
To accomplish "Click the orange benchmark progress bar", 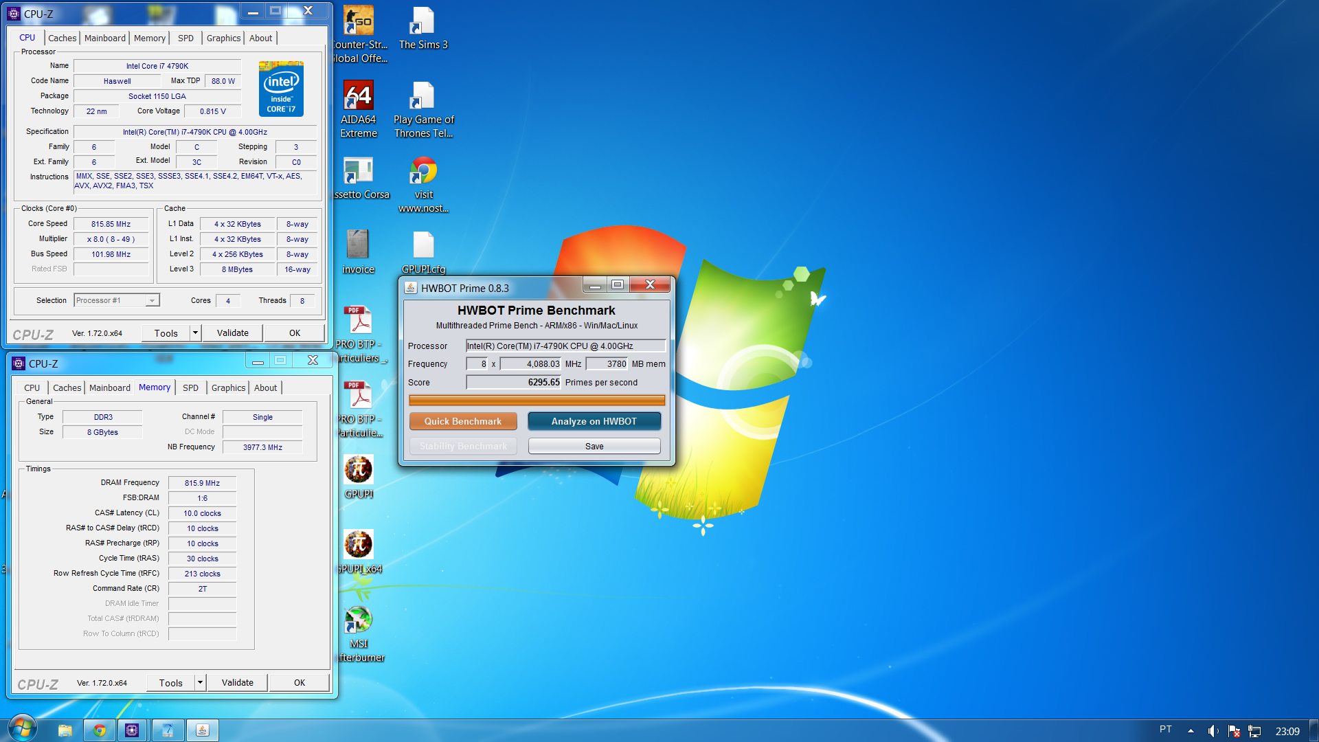I will 537,401.
